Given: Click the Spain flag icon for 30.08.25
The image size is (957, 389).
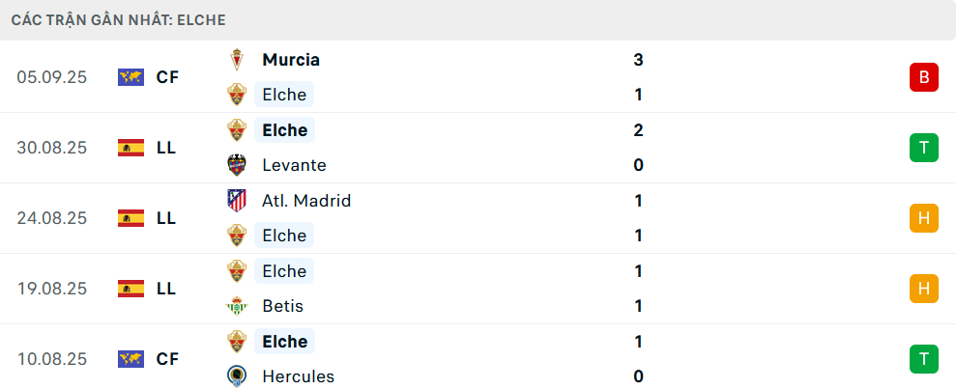Looking at the screenshot, I should coord(130,148).
